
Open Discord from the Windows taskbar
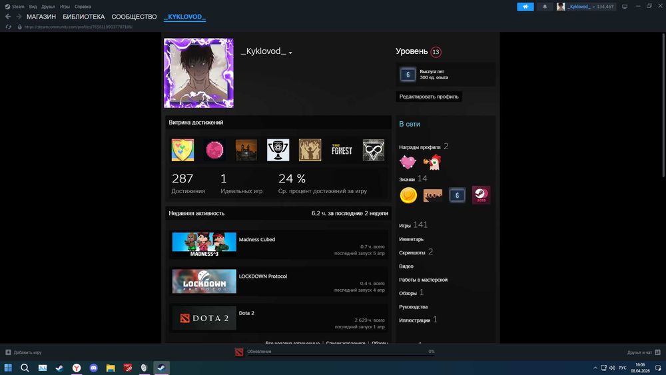[x=93, y=368]
